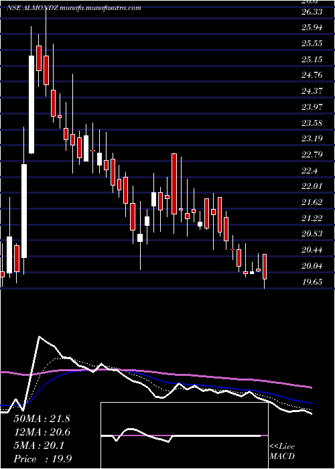Select the 20.44 price axis label

pos(312,249)
